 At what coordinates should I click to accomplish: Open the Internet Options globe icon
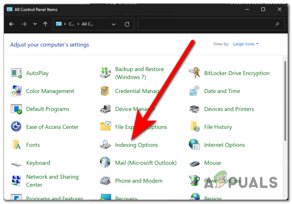point(194,145)
